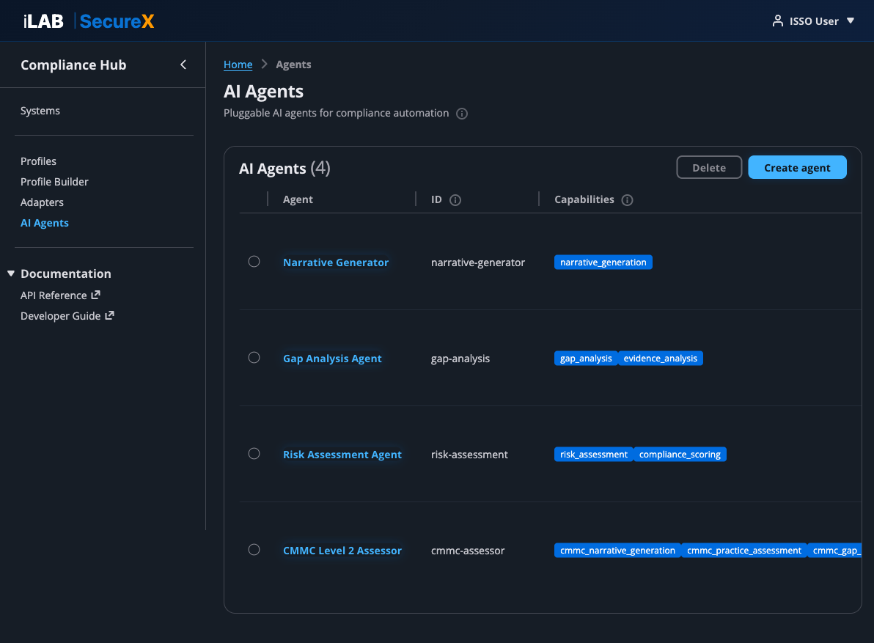Click the iLAB SecureX logo
874x643 pixels.
coord(89,21)
